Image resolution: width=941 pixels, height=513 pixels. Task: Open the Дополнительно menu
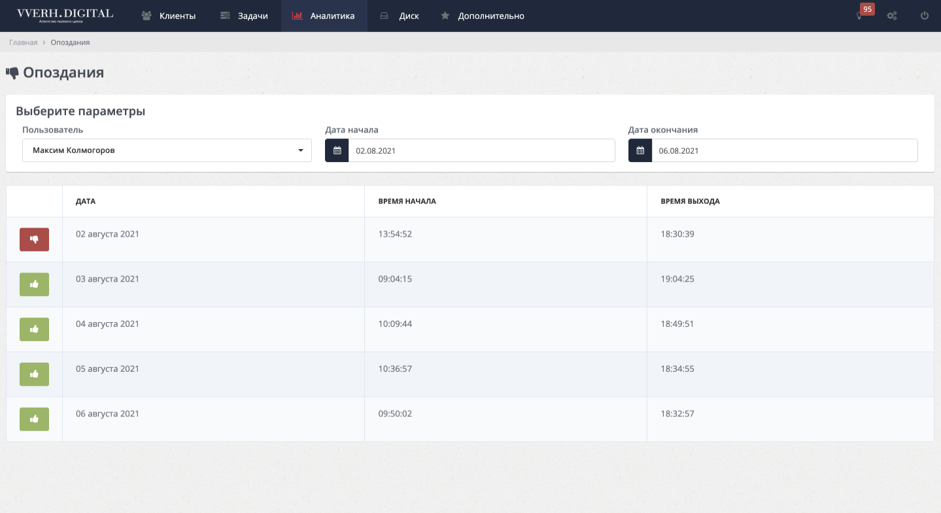tap(483, 16)
